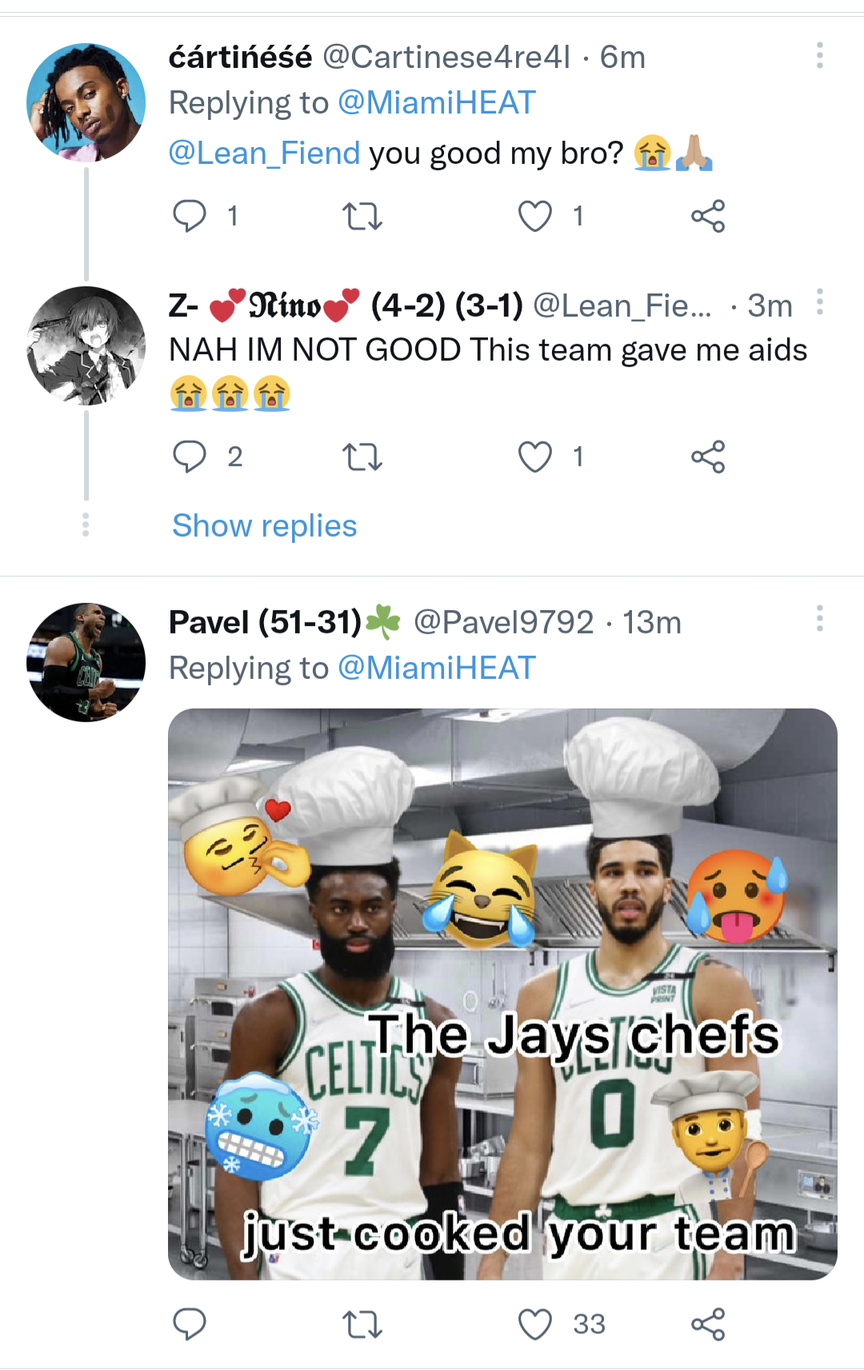Retweet Pavel's Celtics meme tweet
This screenshot has height=1370, width=864.
(x=362, y=1324)
